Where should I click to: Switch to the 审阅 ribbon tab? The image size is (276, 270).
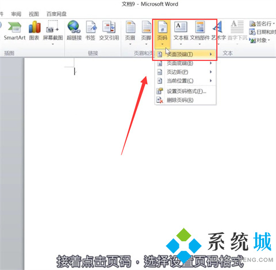tap(16, 14)
